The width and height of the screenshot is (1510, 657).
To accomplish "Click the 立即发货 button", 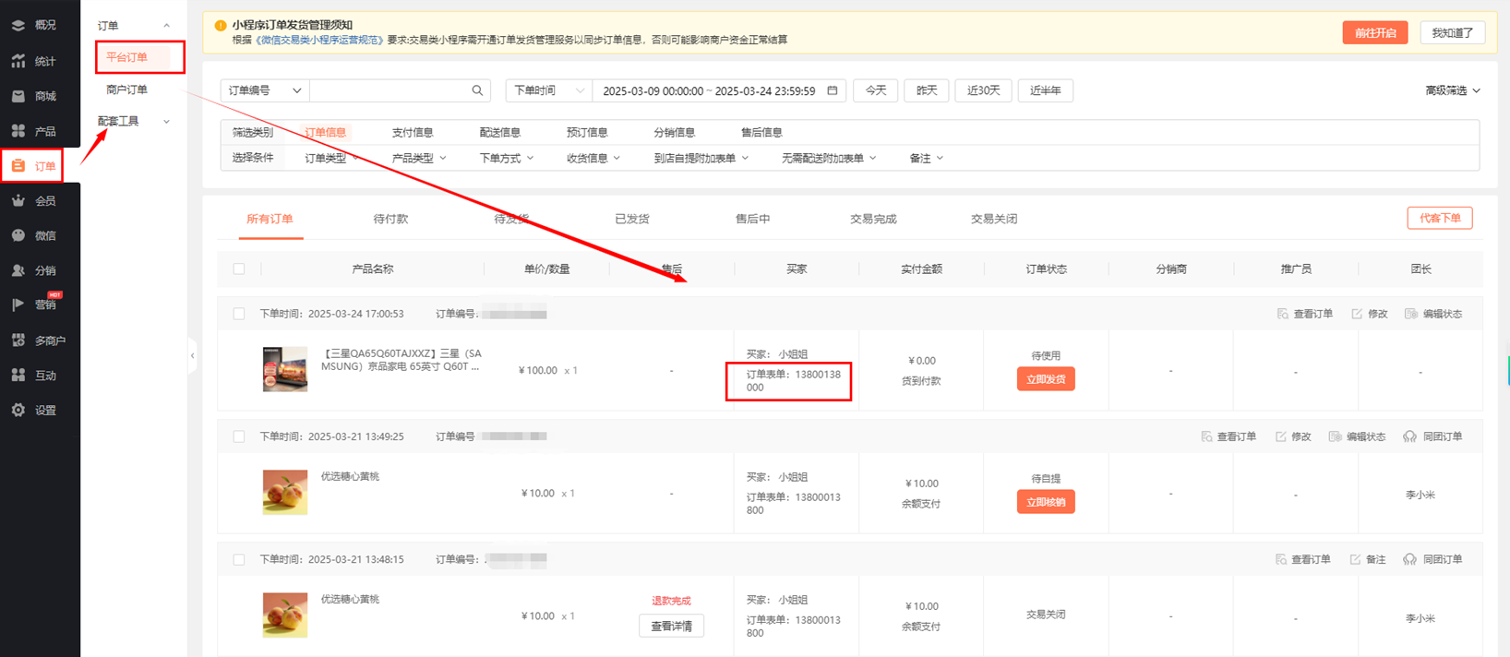I will pos(1045,379).
